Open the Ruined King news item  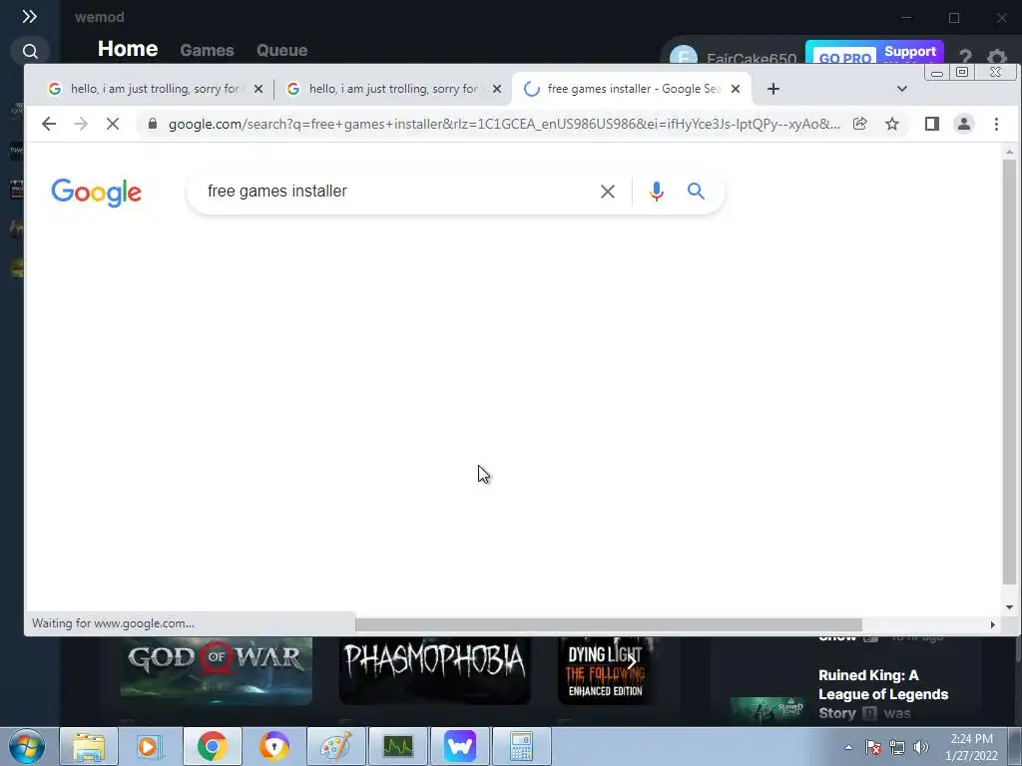tap(883, 694)
